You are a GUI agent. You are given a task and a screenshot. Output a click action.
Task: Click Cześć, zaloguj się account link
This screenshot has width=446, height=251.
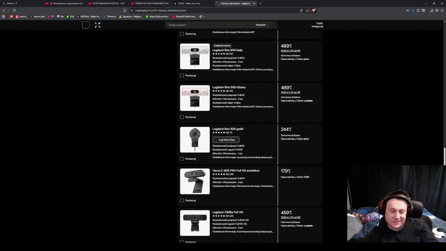pos(317,25)
